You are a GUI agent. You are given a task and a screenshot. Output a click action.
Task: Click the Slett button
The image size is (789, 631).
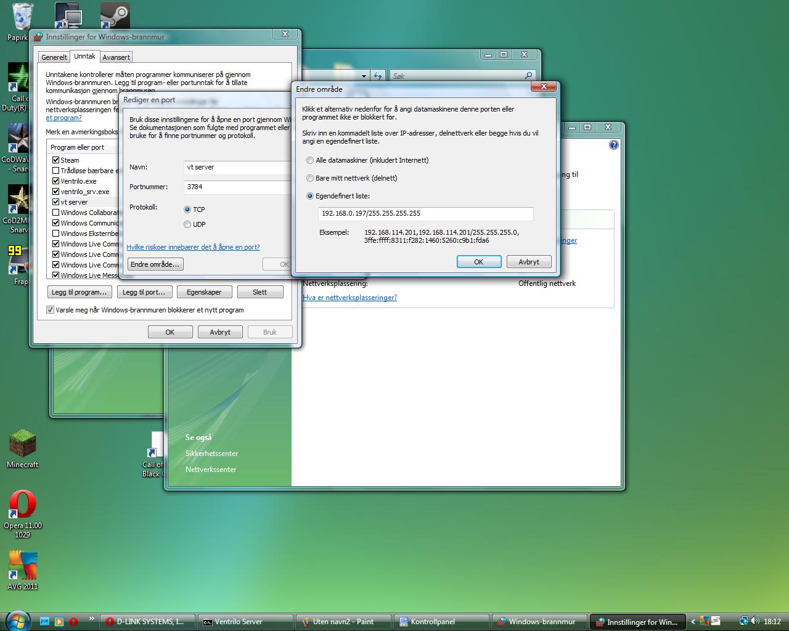260,292
